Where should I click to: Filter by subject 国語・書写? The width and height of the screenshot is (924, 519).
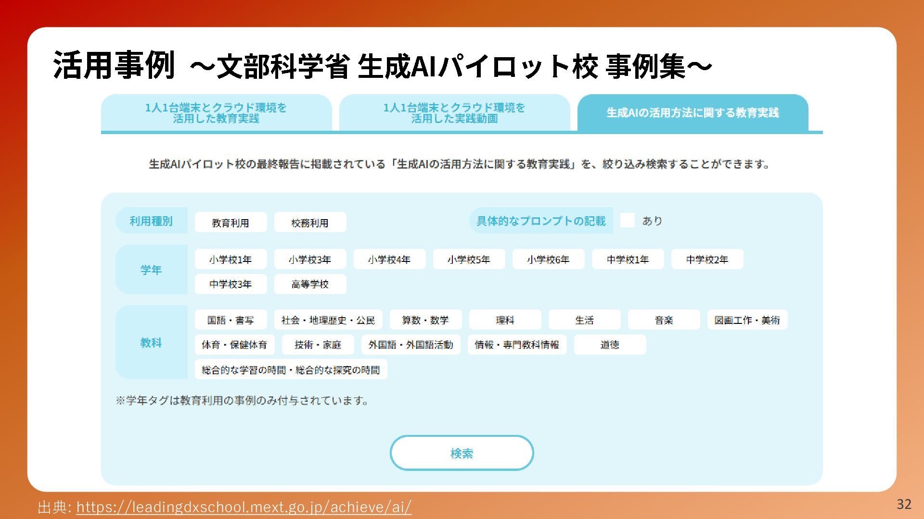[x=231, y=320]
